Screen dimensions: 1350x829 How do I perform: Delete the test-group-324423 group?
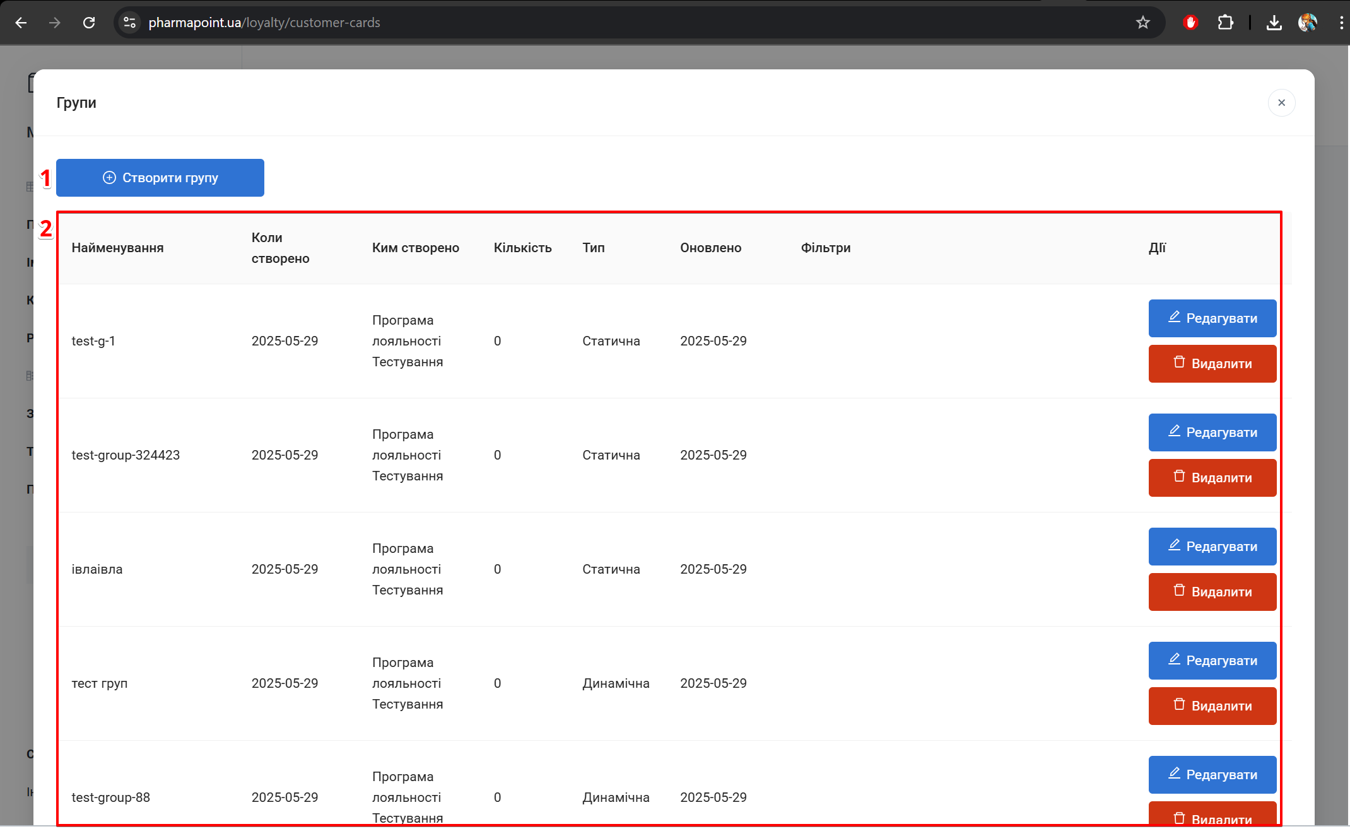click(1212, 478)
